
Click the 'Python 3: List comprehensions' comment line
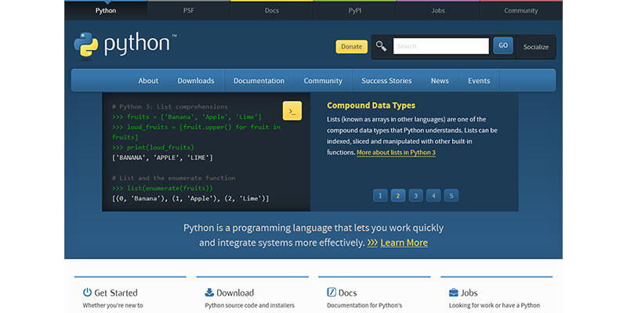click(170, 106)
